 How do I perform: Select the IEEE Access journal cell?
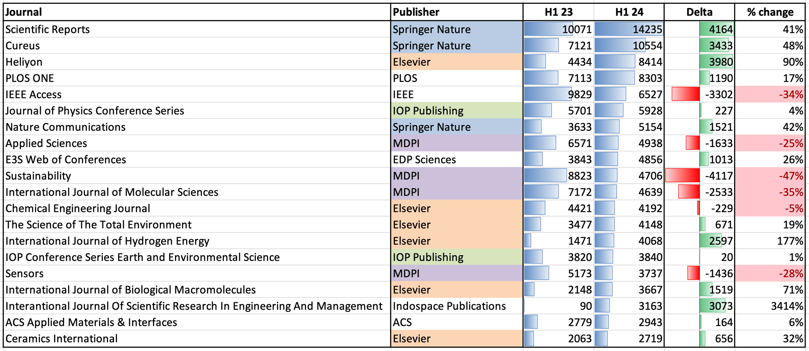197,94
